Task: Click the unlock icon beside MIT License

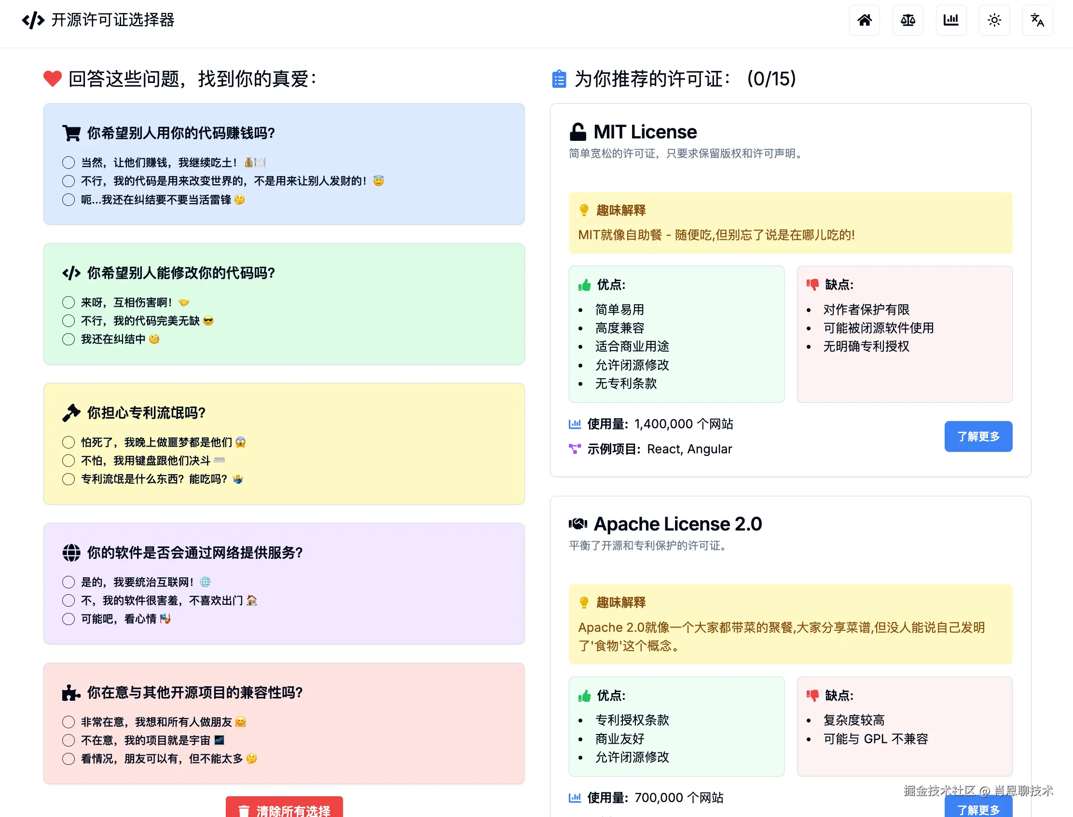Action: pyautogui.click(x=578, y=132)
